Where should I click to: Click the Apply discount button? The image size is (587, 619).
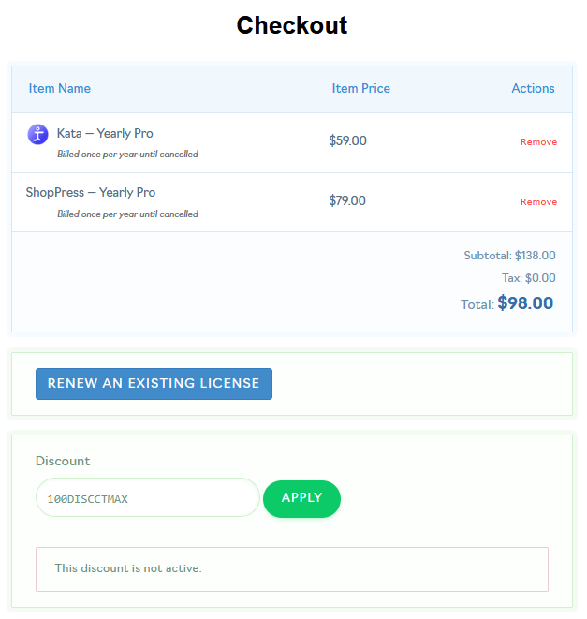click(301, 498)
